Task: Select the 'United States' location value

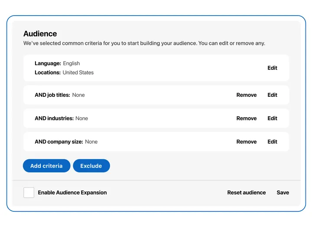Action: [x=78, y=72]
